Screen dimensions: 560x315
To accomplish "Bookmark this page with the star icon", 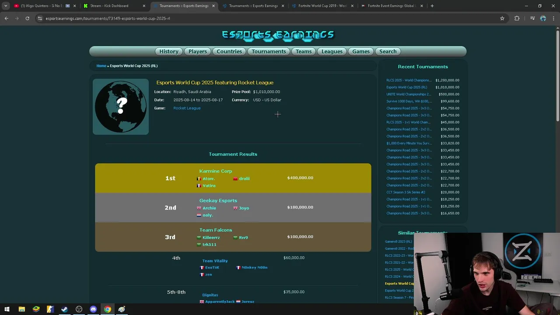I will [x=502, y=18].
